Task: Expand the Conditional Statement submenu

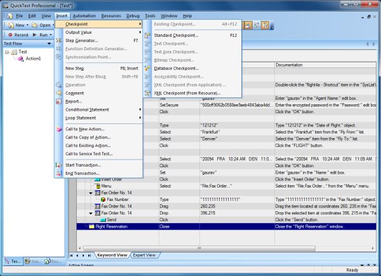Action: 140,110
